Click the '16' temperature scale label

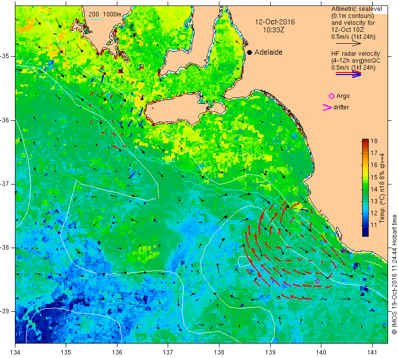click(374, 165)
